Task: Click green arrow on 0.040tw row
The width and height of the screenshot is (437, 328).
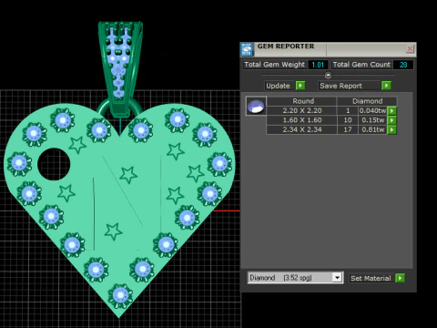Action: click(392, 111)
